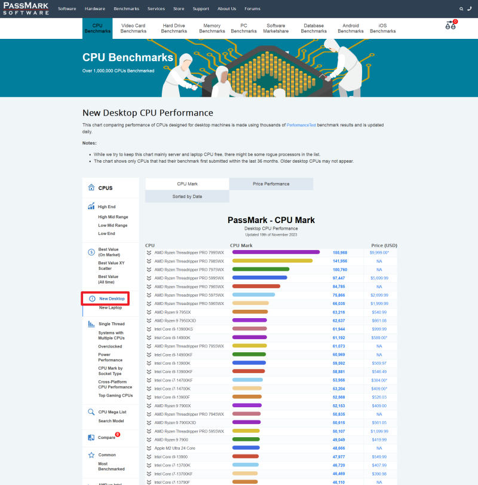The width and height of the screenshot is (478, 485).
Task: Click the PassMark Software logo
Action: pyautogui.click(x=26, y=8)
